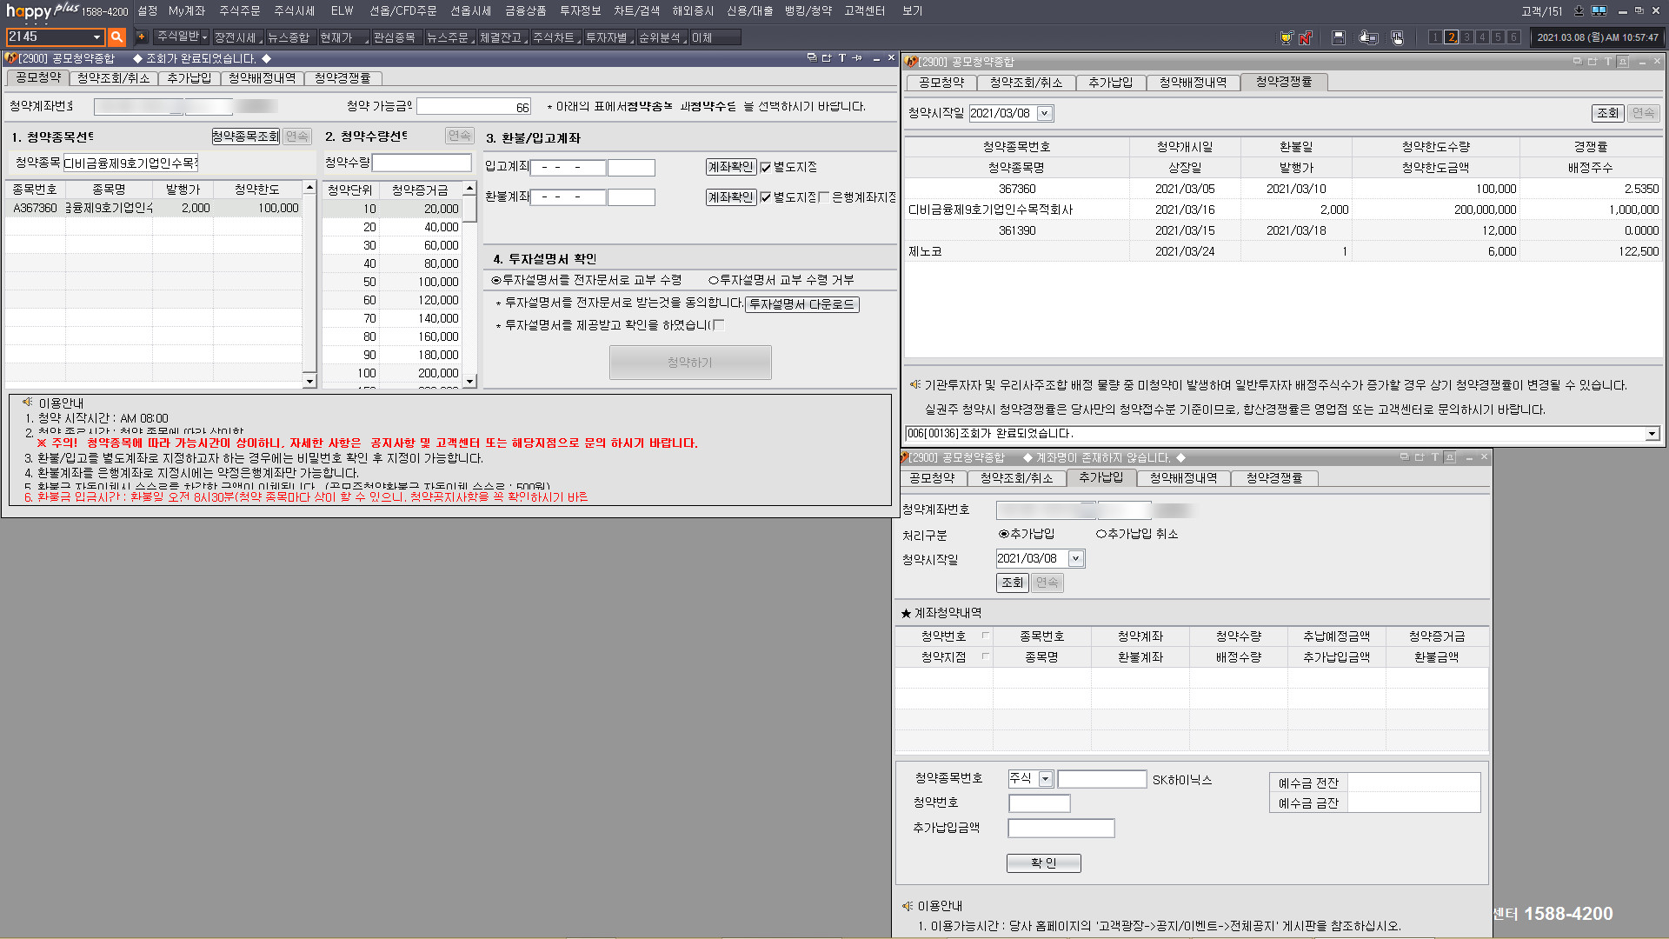Click the hand pointer screen icon
Viewport: 1669px width, 939px height.
point(1397,37)
